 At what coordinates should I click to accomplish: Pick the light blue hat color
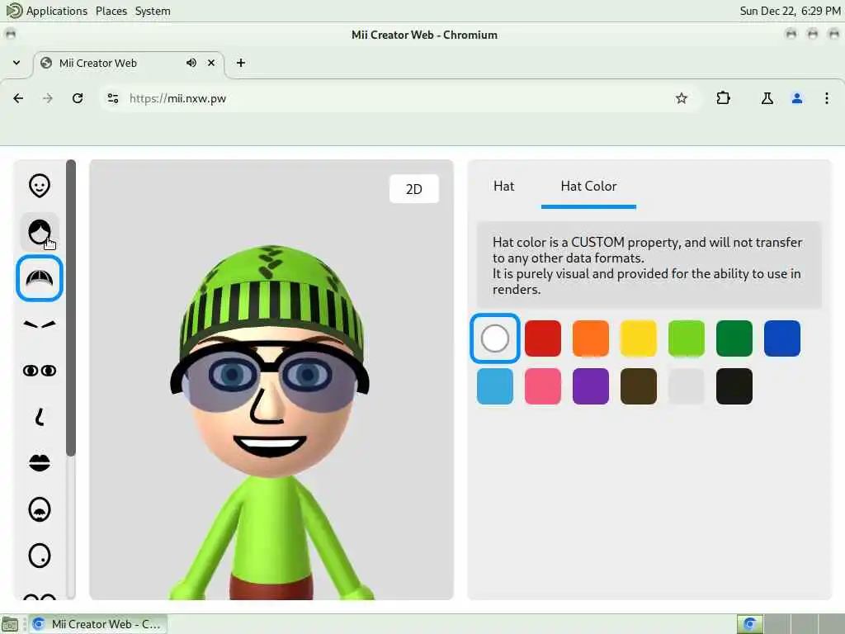click(x=495, y=386)
